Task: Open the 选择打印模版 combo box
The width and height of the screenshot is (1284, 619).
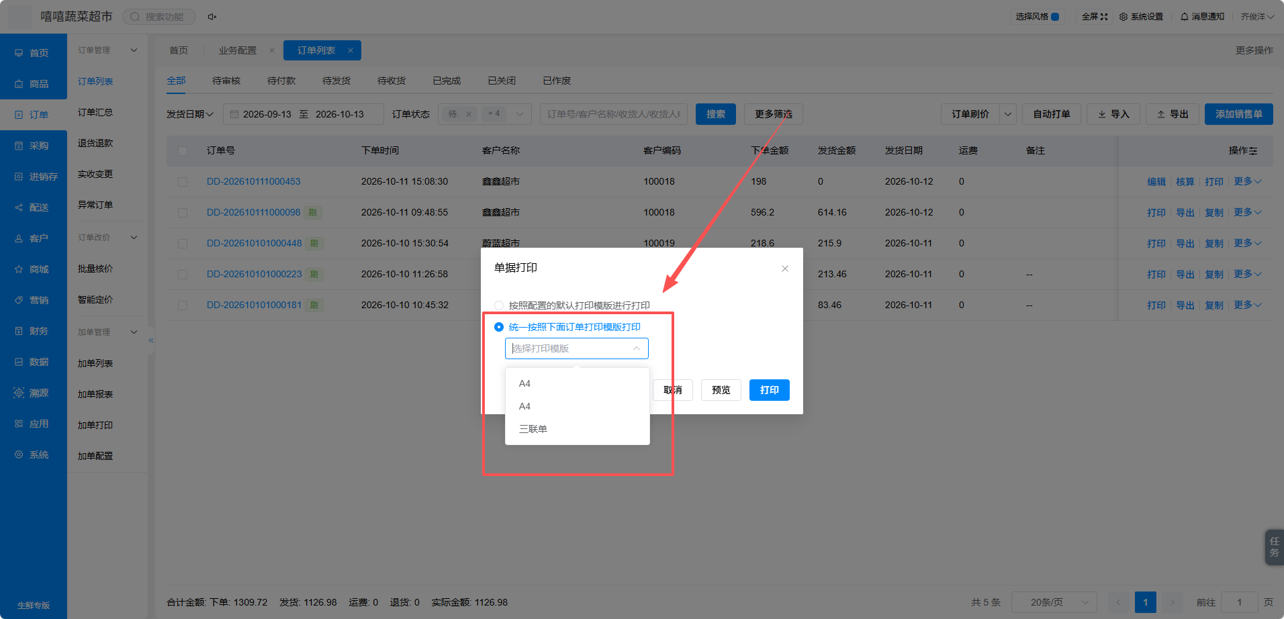Action: pyautogui.click(x=577, y=348)
